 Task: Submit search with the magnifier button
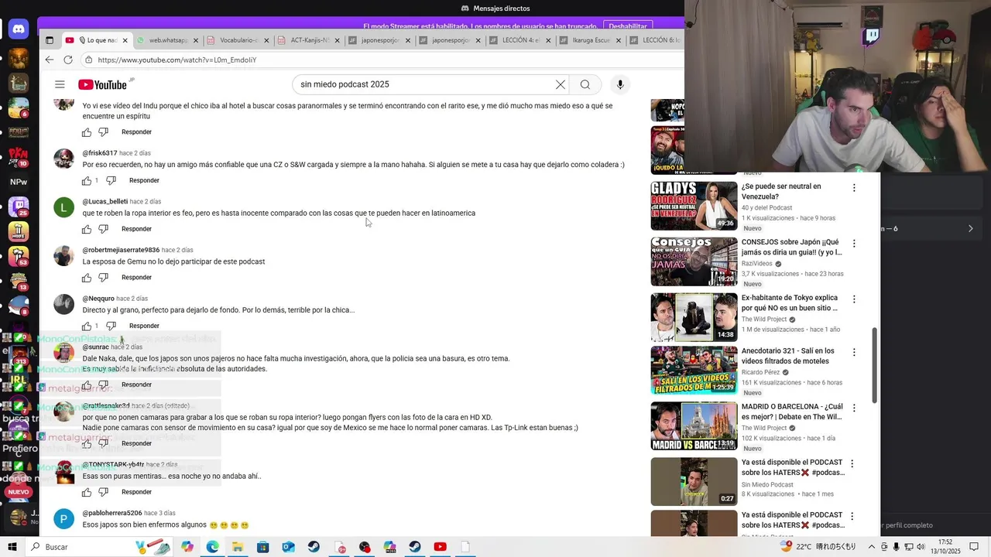pos(585,84)
